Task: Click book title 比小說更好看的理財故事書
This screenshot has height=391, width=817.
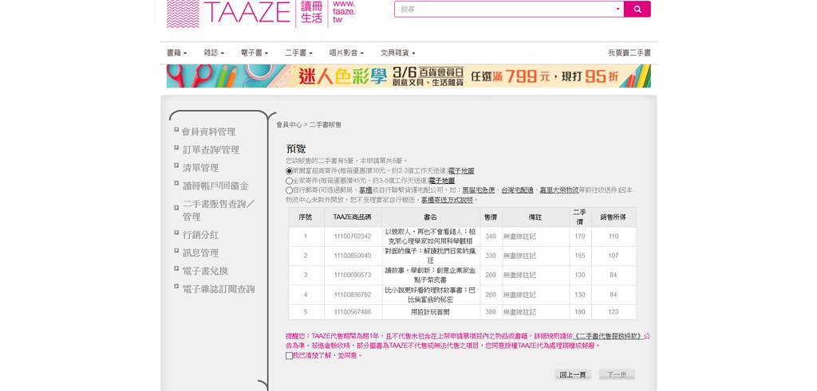Action: point(430,295)
